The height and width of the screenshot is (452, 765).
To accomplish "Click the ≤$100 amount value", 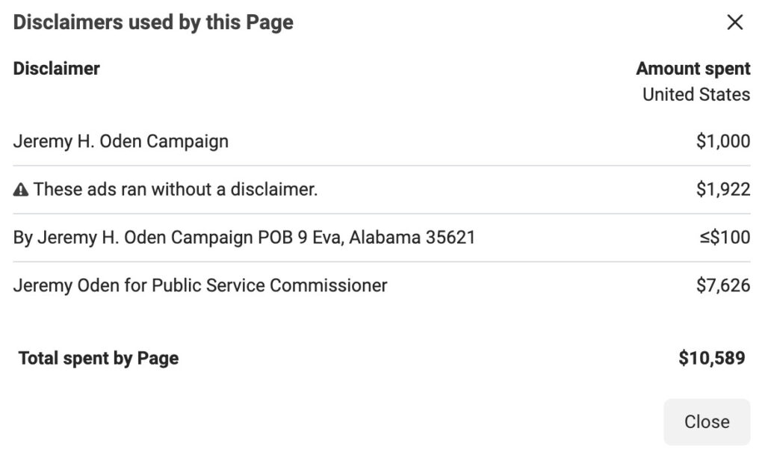I will coord(725,238).
